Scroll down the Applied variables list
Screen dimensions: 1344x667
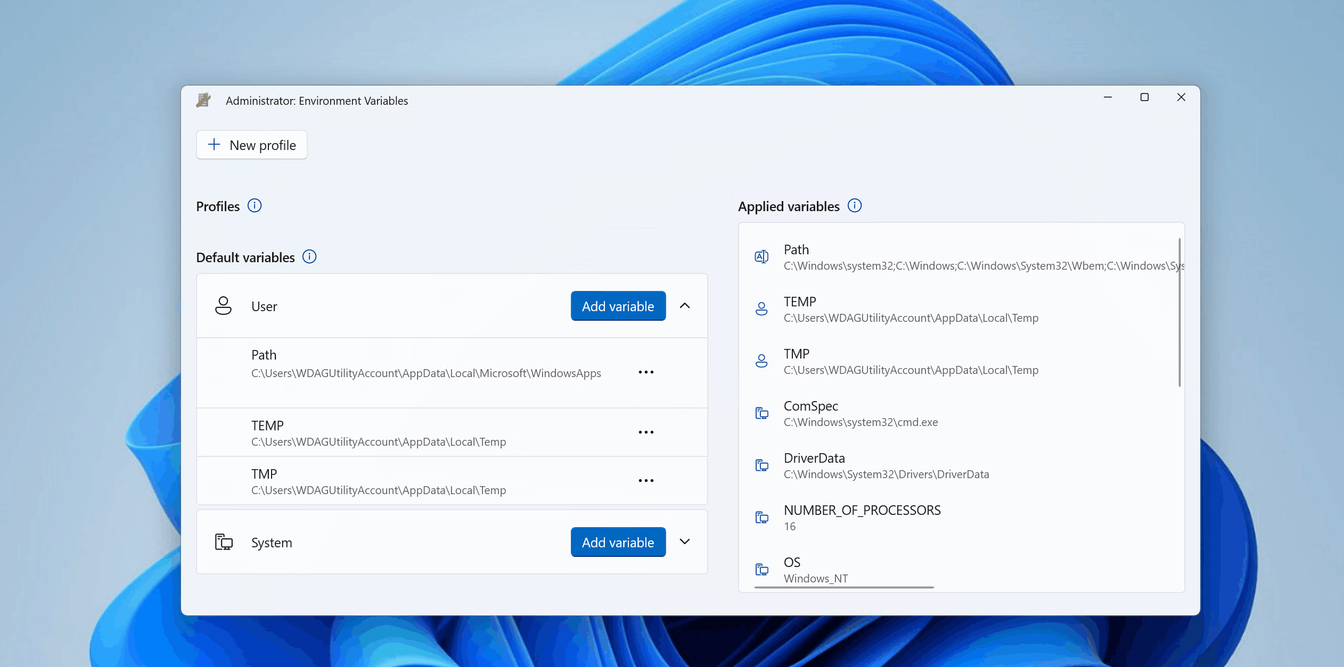(x=1181, y=514)
